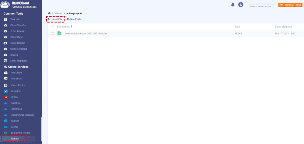Viewport: 304px width, 144px height.
Task: Open Task List
Action: [15, 19]
